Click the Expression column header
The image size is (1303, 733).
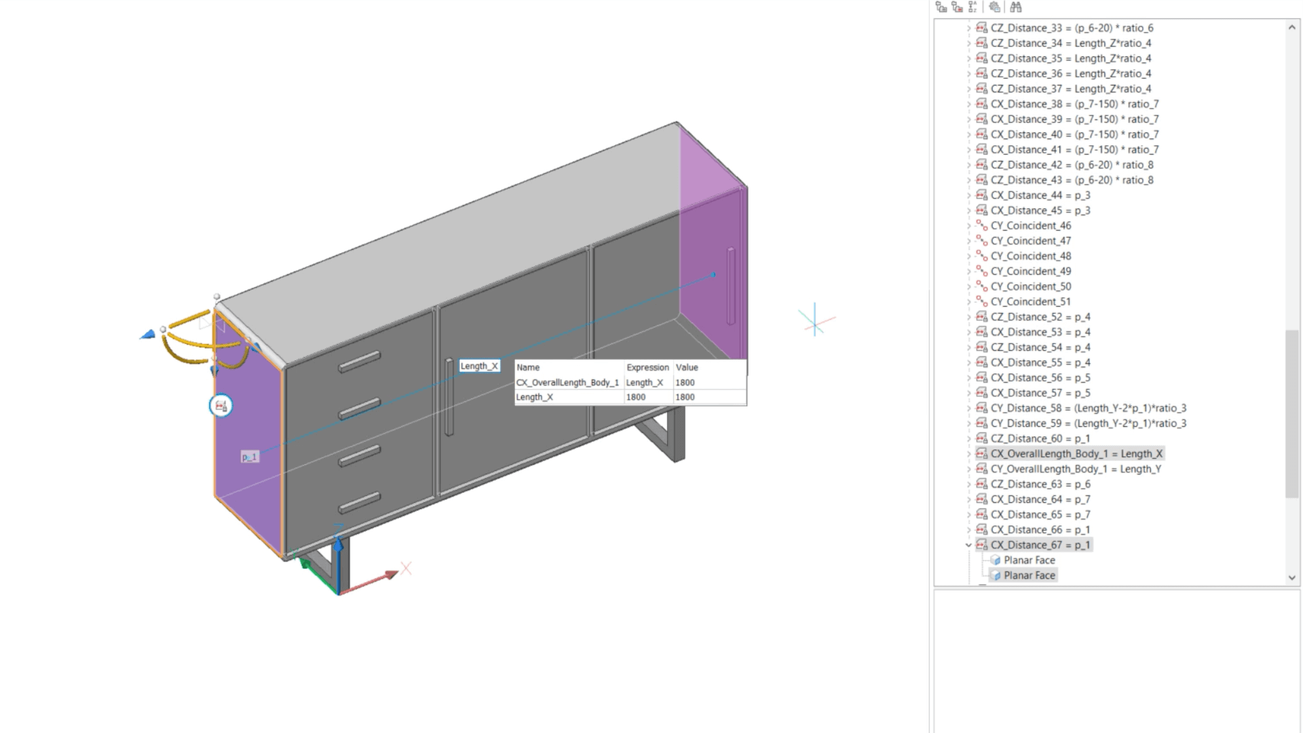tap(648, 367)
